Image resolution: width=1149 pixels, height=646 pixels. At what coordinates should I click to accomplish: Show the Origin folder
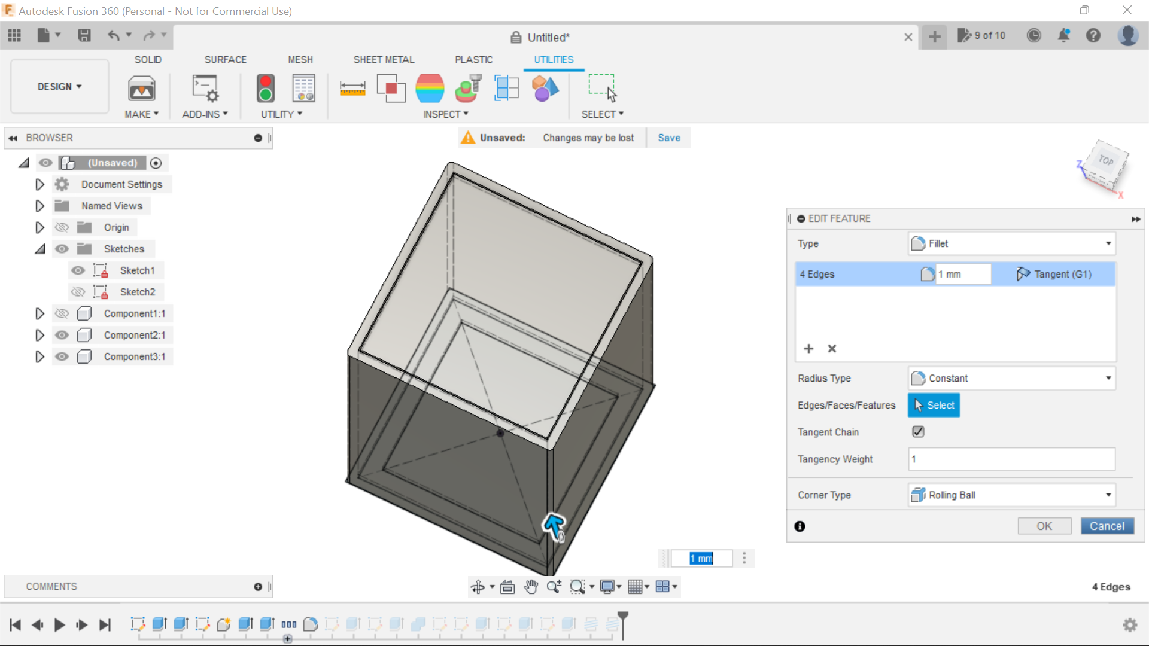pyautogui.click(x=62, y=227)
